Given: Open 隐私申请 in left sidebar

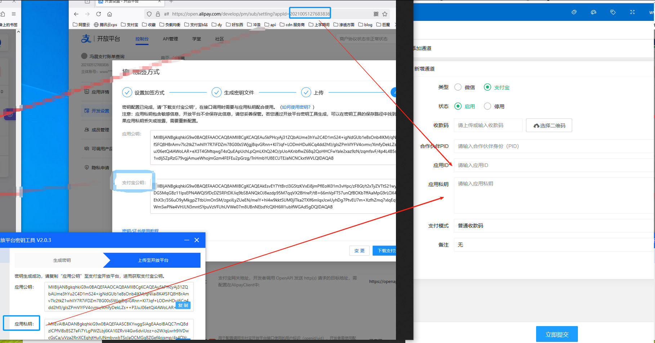Looking at the screenshot, I should coord(97,168).
